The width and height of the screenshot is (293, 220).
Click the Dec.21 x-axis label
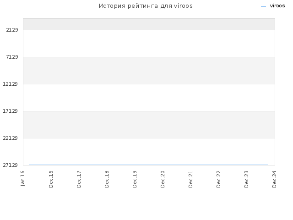pyautogui.click(x=190, y=179)
